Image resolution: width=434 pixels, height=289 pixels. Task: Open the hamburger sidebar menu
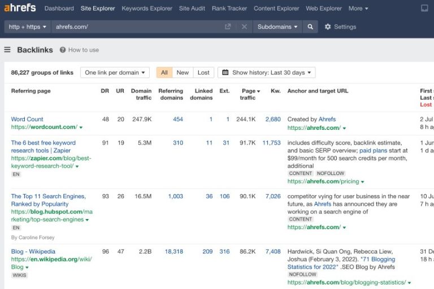coord(7,50)
